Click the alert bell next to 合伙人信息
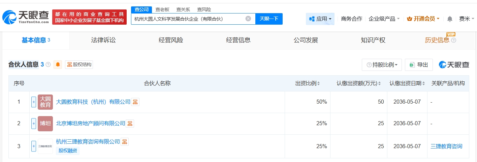The width and height of the screenshot is (477, 162). pos(58,64)
